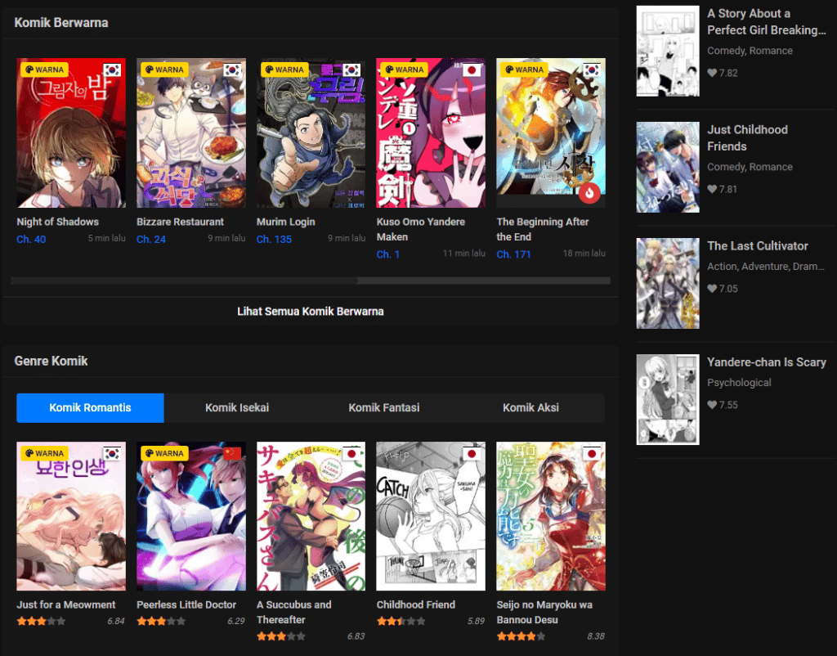Click the Japan flag on Kuso Omo Yandere Maken
This screenshot has height=656, width=837.
(472, 70)
